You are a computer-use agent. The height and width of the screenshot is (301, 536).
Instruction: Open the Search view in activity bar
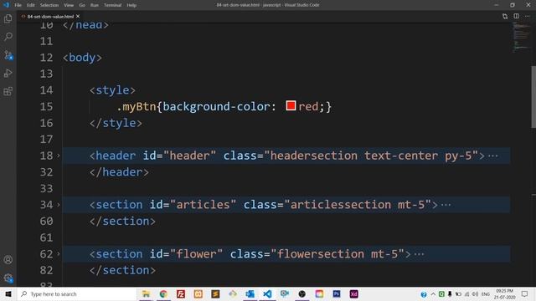click(8, 37)
